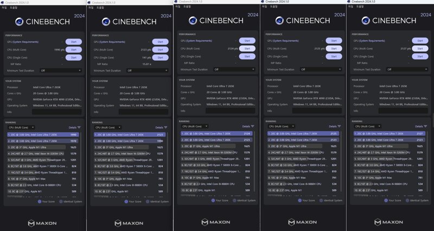434x231 pixels.
Task: Click 141 pts single core score
Action: click(146, 57)
